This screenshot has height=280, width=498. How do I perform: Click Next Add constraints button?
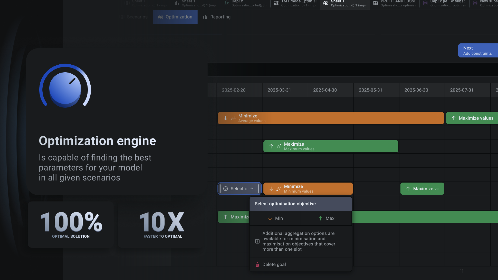click(x=477, y=51)
